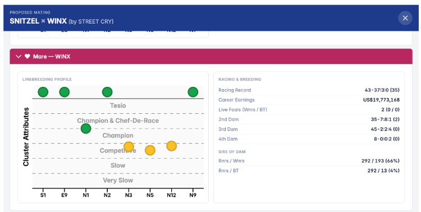The width and height of the screenshot is (421, 212).
Task: Click the yellow N5 Competitive dot
Action: 150,150
